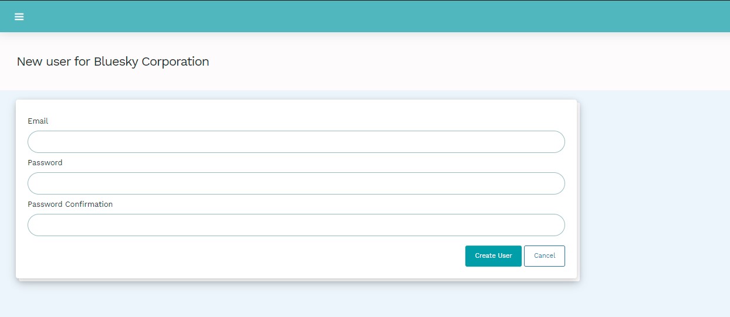Click the 'New user for Bluesky Corporation' heading

click(113, 62)
